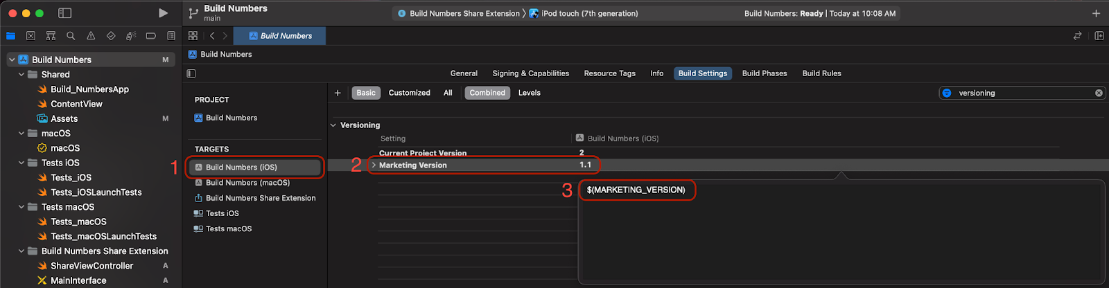
Task: Select the Build Numbers project entry
Action: pyautogui.click(x=232, y=118)
